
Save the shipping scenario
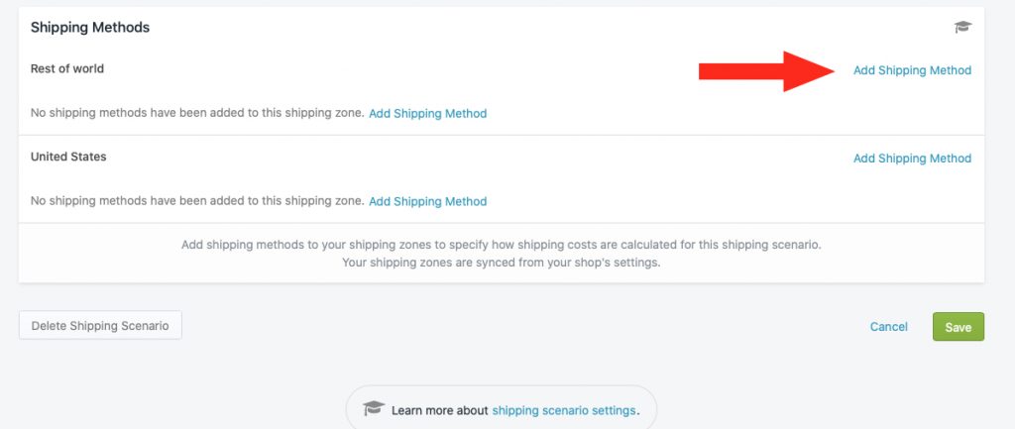[959, 327]
